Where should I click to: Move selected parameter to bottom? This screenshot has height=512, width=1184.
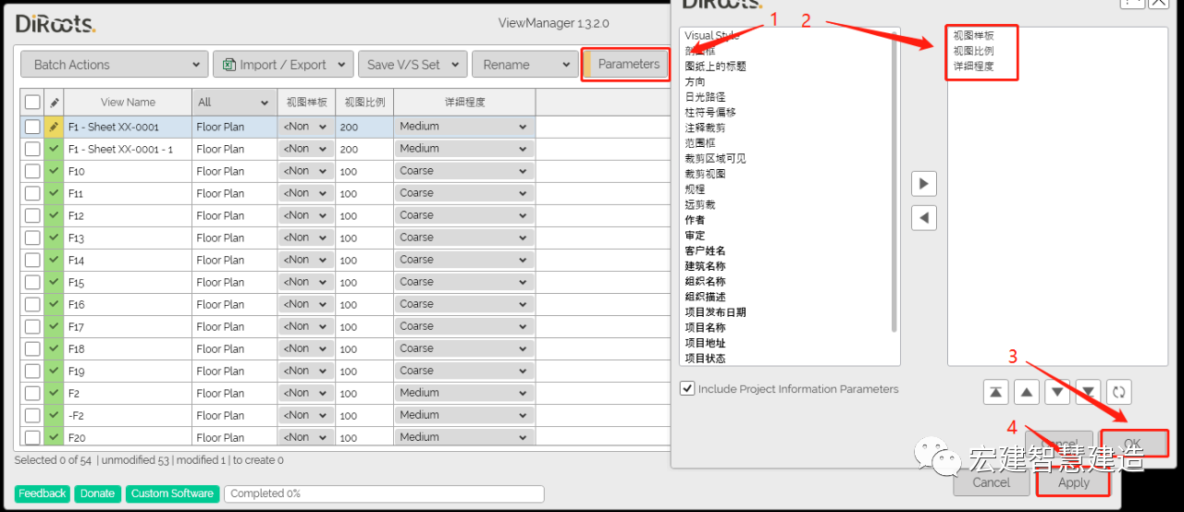1088,392
